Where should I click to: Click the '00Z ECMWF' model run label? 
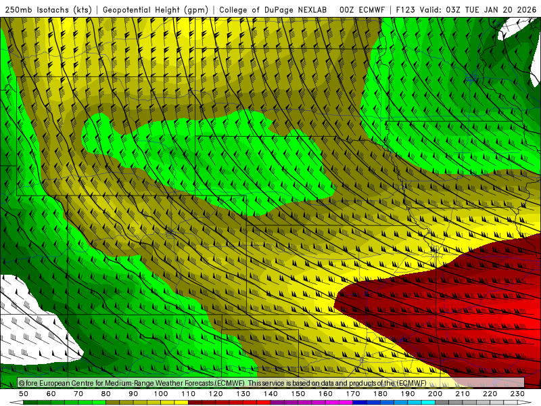point(362,10)
